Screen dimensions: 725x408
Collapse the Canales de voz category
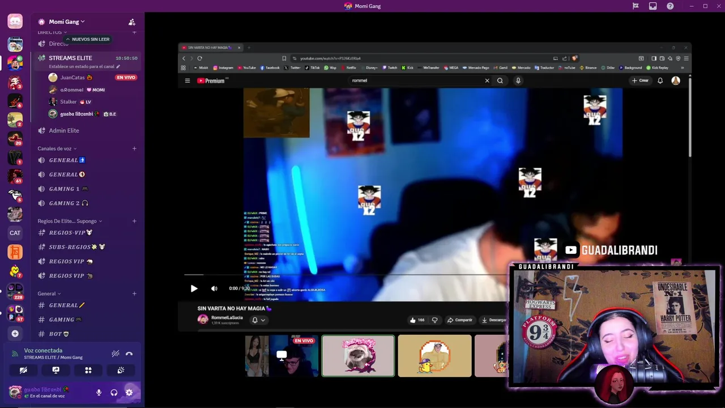(57, 148)
